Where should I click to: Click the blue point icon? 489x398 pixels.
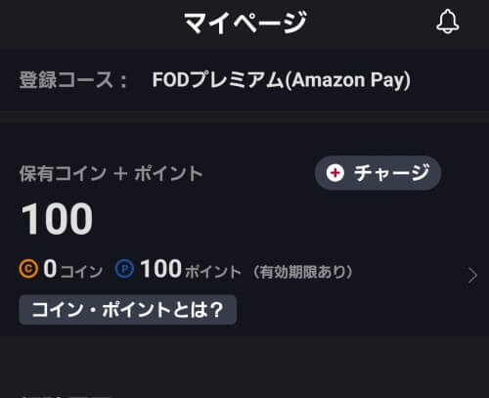(x=124, y=269)
